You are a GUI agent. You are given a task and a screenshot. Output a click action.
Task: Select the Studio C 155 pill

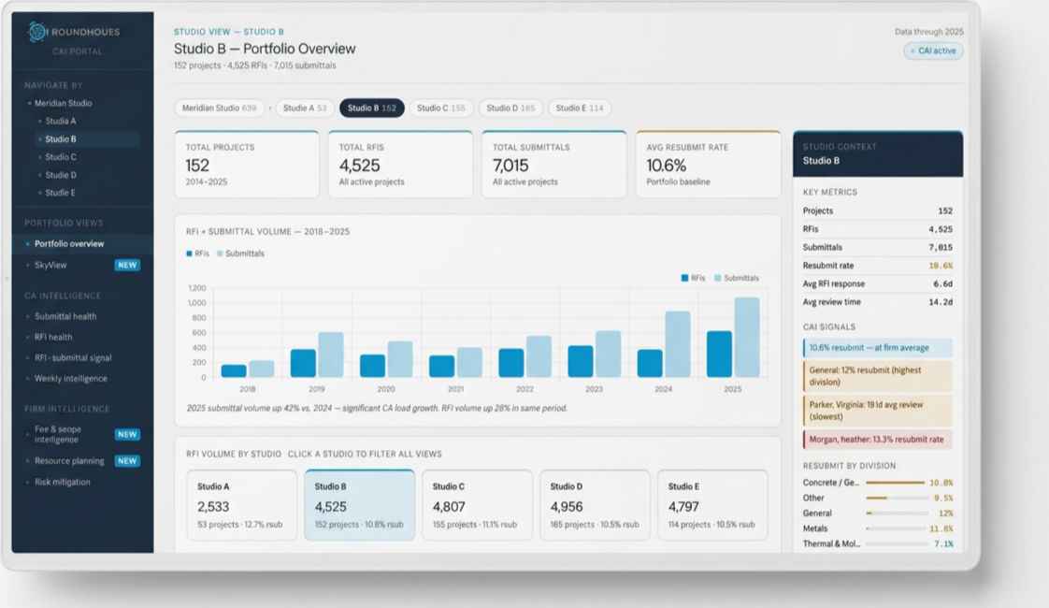click(441, 108)
